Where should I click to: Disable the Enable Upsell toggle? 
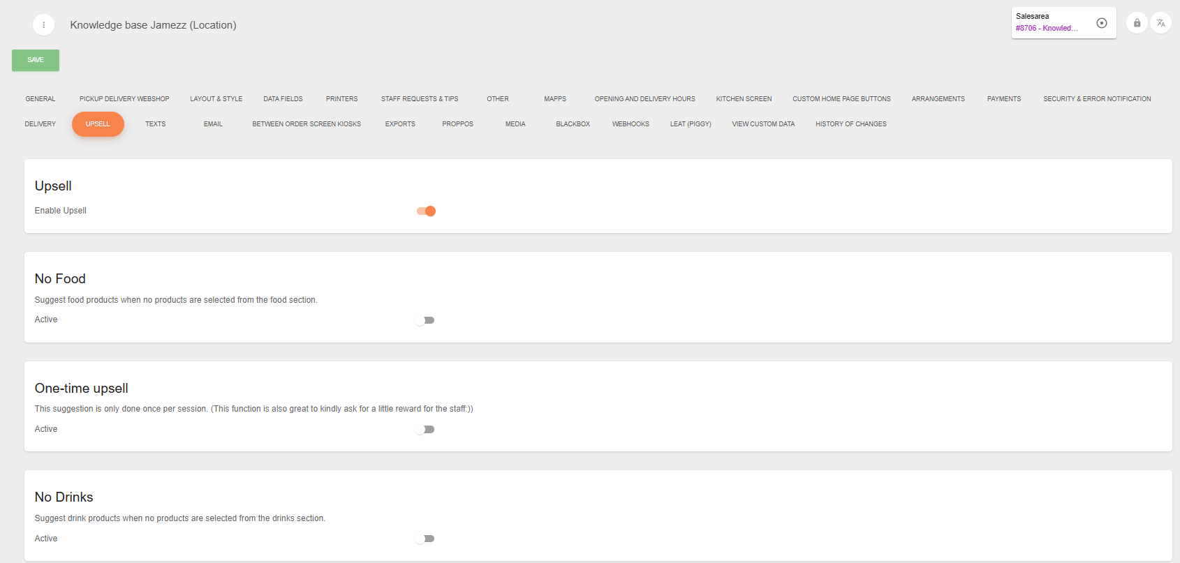tap(427, 211)
